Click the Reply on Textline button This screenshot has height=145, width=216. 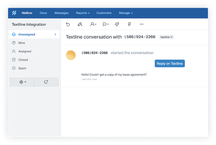[170, 63]
